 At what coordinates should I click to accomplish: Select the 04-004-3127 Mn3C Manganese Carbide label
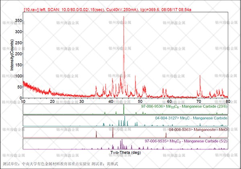[x=191, y=119]
